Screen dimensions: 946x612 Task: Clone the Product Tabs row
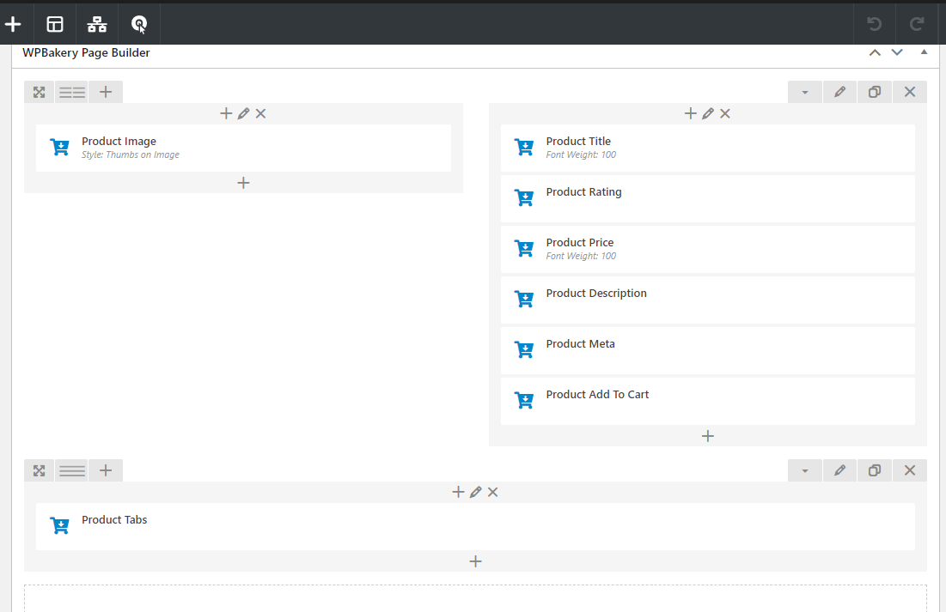click(x=875, y=471)
